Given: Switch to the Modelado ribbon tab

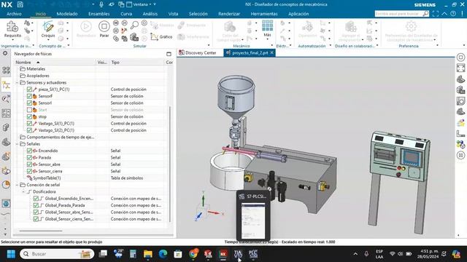Looking at the screenshot, I should pyautogui.click(x=67, y=14).
